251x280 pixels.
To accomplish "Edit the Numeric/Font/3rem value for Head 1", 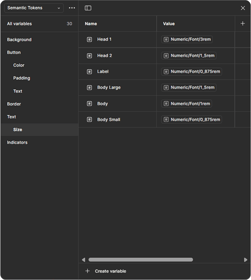I will [x=187, y=39].
